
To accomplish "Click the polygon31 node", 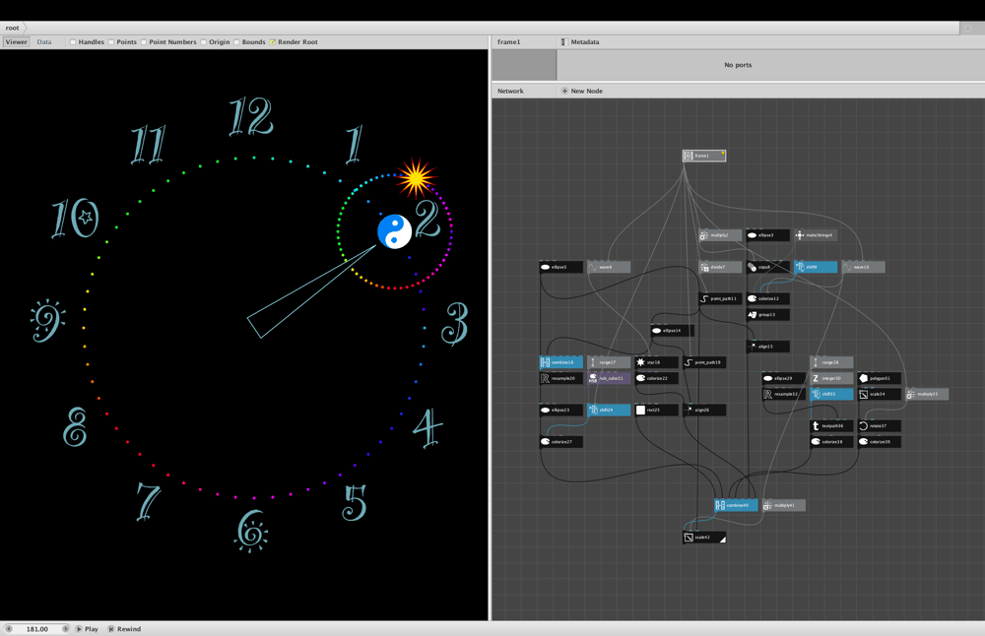I will pyautogui.click(x=880, y=379).
